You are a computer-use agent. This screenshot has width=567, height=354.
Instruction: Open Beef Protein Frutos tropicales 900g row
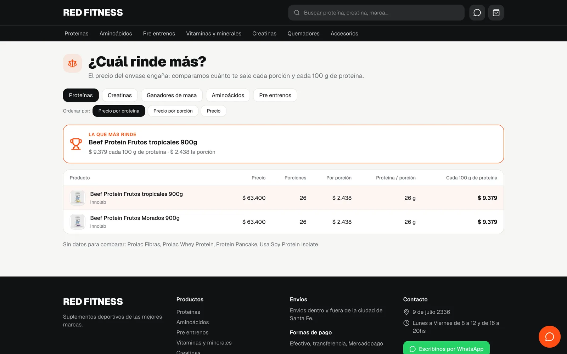point(283,198)
